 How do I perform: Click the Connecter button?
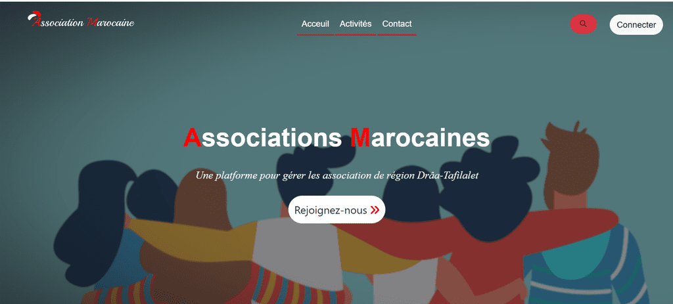tap(636, 25)
